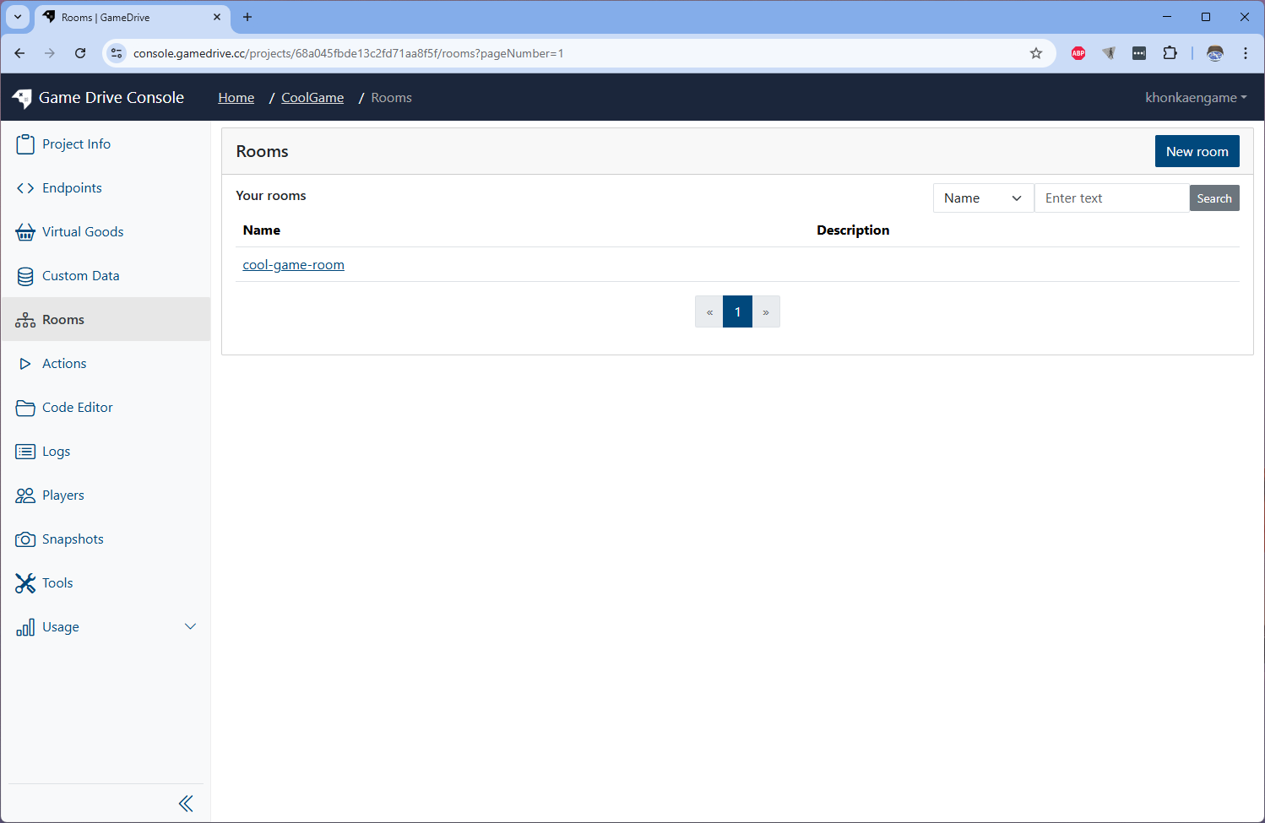Open the khonkaengame account dropdown
1265x823 pixels.
point(1195,98)
